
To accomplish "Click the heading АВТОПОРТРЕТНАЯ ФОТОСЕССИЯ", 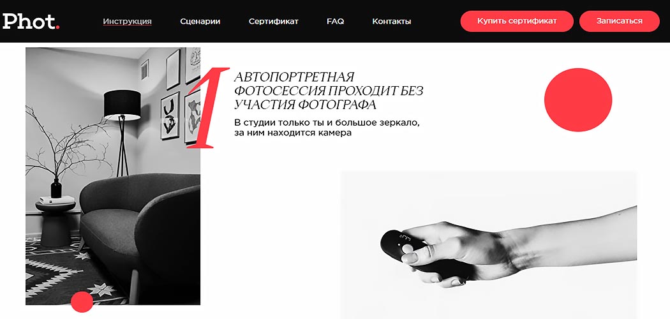I will point(329,91).
